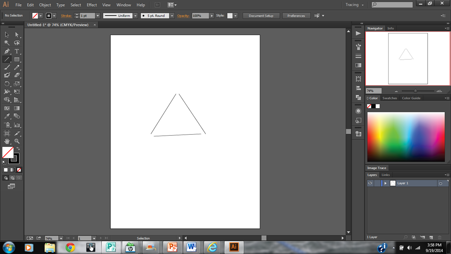Open the Align panel in dock
This screenshot has width=451, height=254.
(x=358, y=88)
